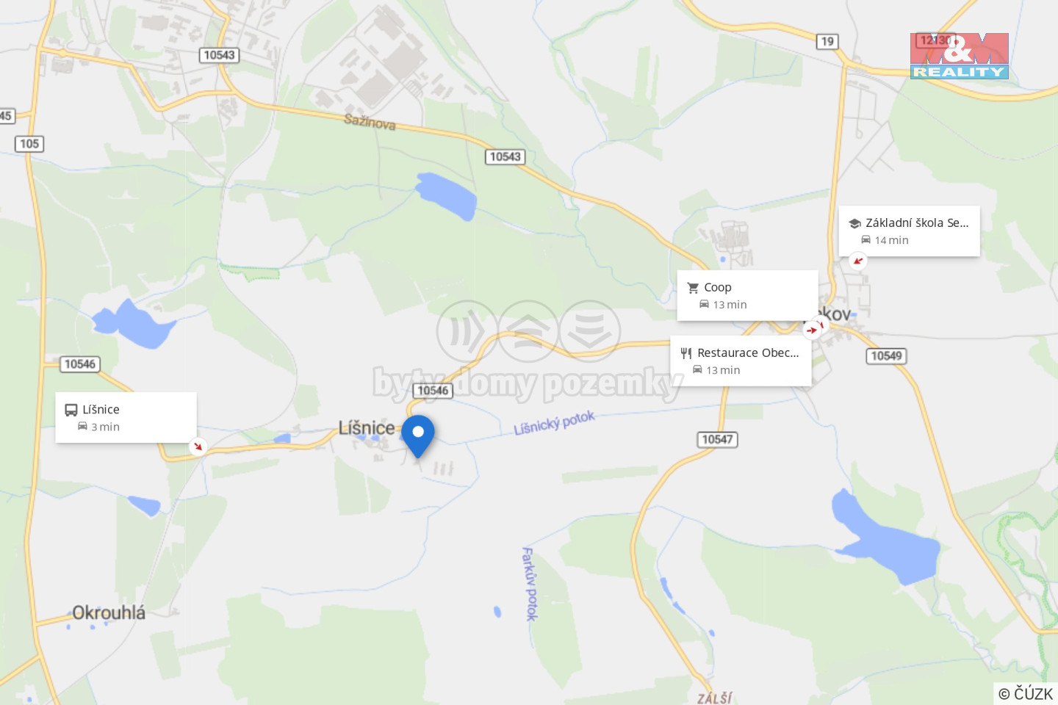Image resolution: width=1058 pixels, height=705 pixels.
Task: Click the road 10543 shield near Sažinova
Action: tap(505, 156)
